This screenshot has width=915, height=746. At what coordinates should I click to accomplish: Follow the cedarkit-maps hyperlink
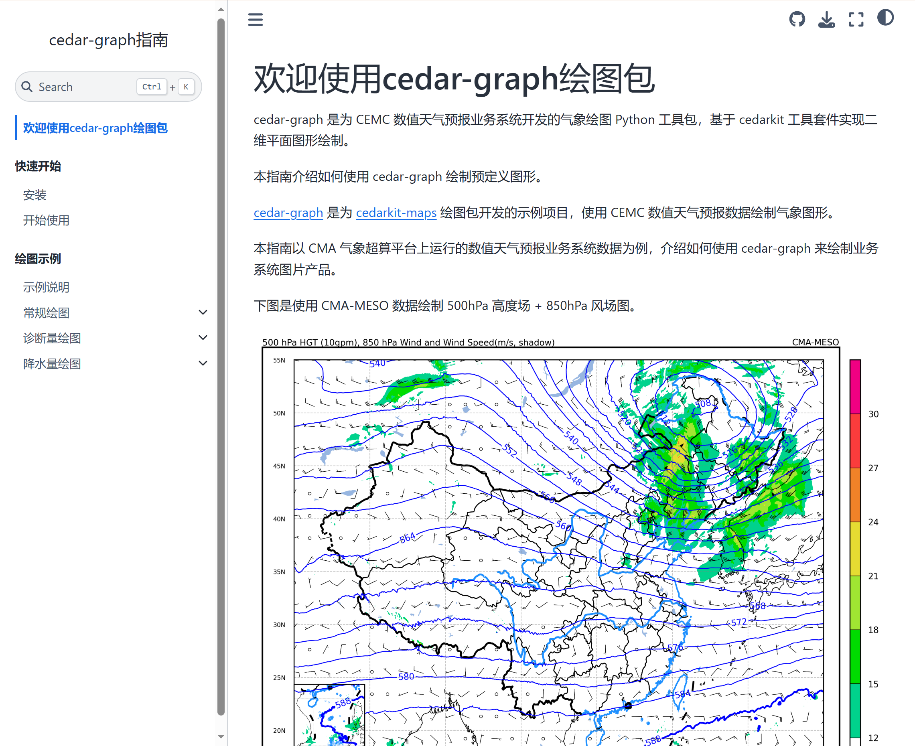click(x=396, y=212)
